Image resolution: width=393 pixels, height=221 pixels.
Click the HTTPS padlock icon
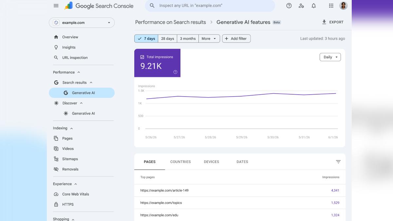[56, 204]
